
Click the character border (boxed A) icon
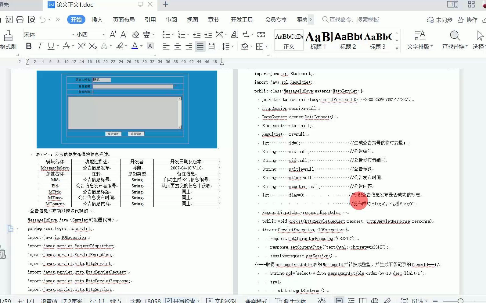(150, 46)
